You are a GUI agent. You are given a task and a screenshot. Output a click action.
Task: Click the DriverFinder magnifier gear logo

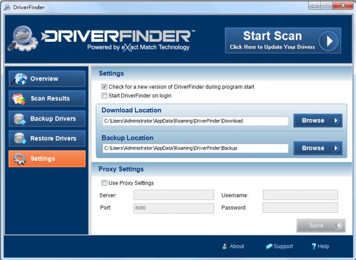(23, 39)
